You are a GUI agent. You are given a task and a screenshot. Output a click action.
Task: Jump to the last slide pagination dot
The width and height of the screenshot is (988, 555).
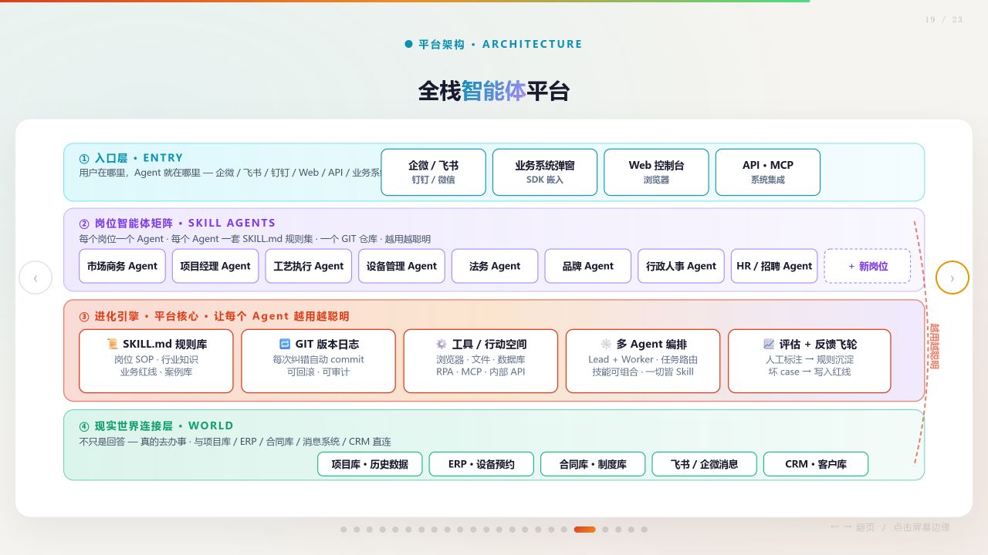pos(644,530)
